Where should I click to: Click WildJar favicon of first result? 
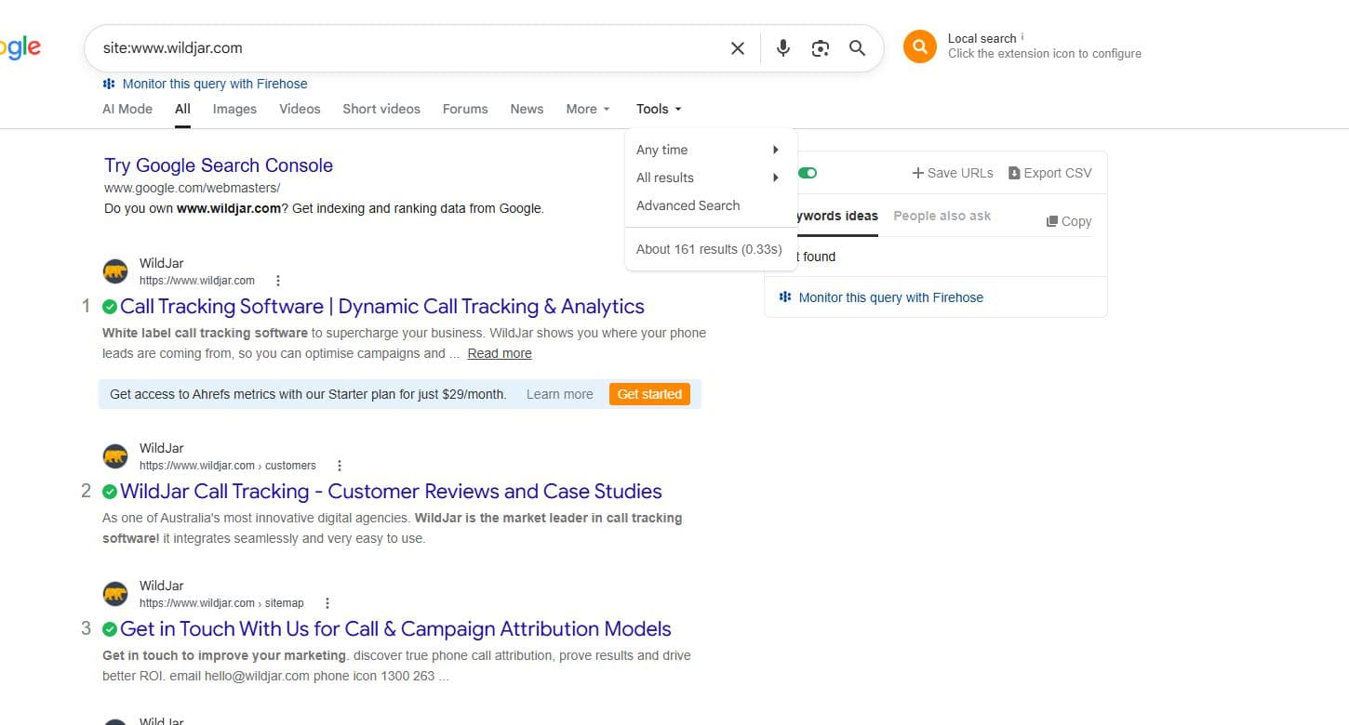tap(115, 271)
